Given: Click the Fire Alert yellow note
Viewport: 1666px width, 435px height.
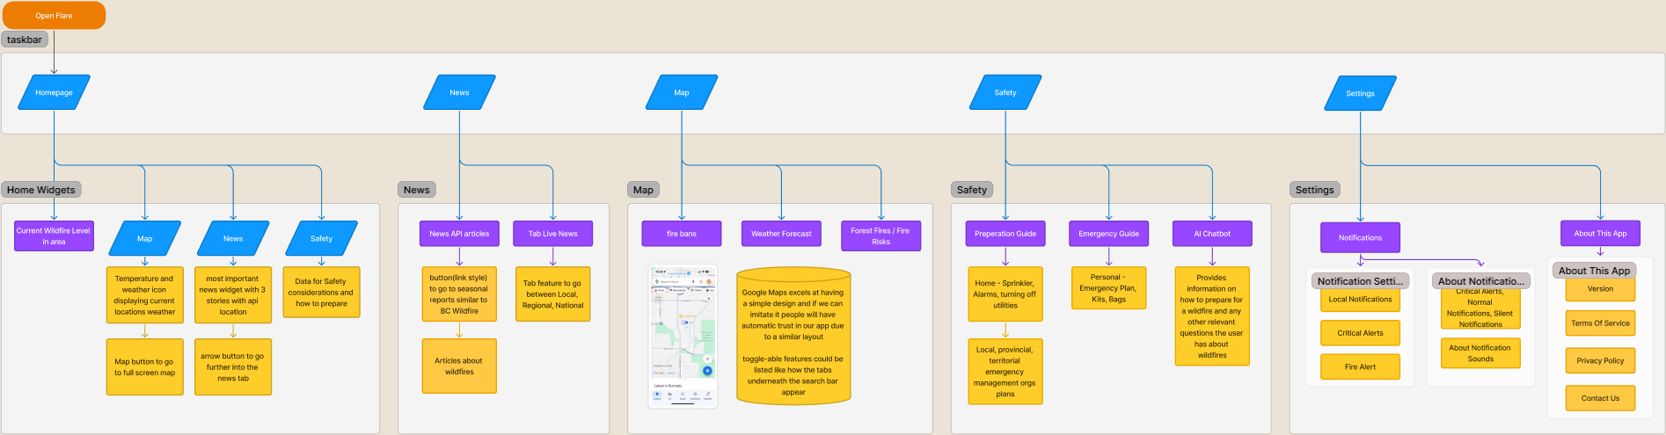Looking at the screenshot, I should pyautogui.click(x=1360, y=366).
